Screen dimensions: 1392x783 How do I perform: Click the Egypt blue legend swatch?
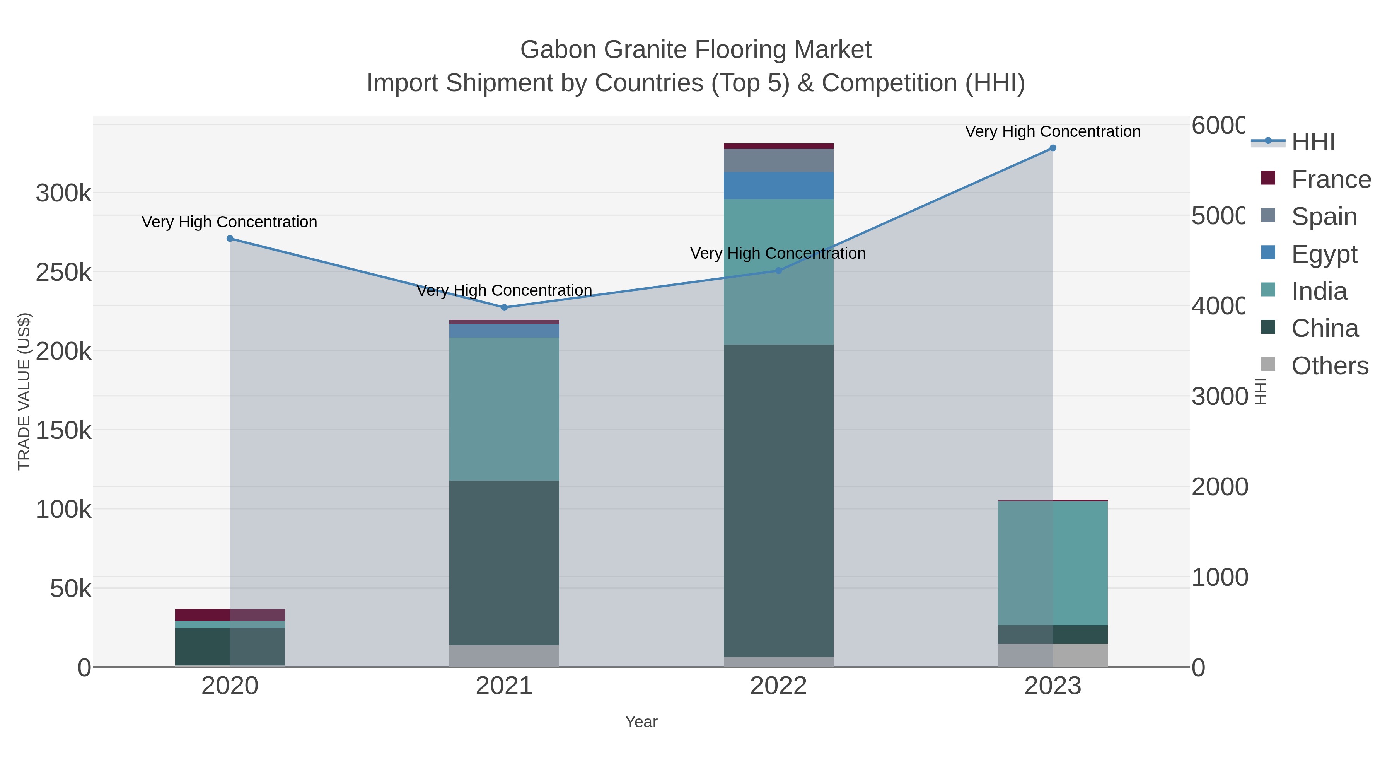tap(1268, 252)
